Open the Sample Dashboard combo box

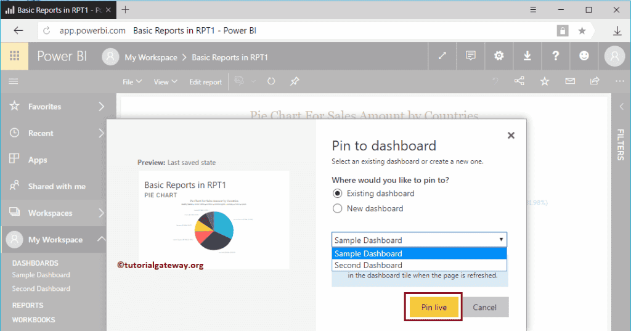click(x=419, y=240)
